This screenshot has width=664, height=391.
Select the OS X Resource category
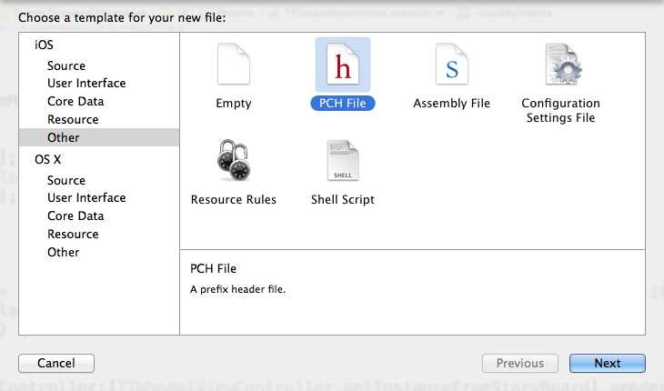[x=73, y=235]
